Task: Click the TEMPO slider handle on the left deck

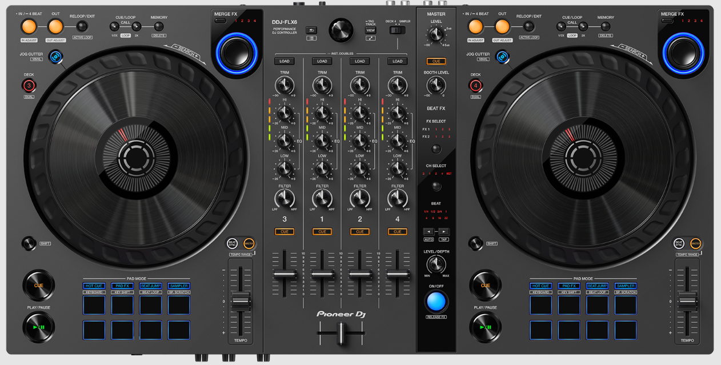Action: click(x=241, y=300)
